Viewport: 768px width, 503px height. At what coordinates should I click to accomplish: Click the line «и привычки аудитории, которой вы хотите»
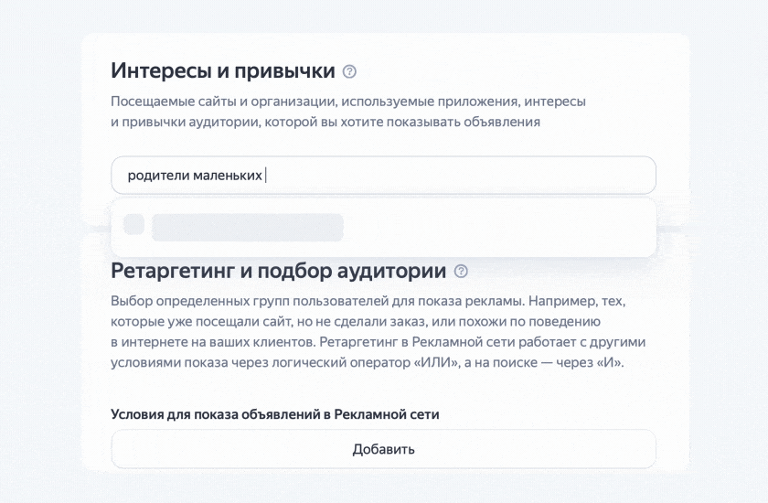325,121
